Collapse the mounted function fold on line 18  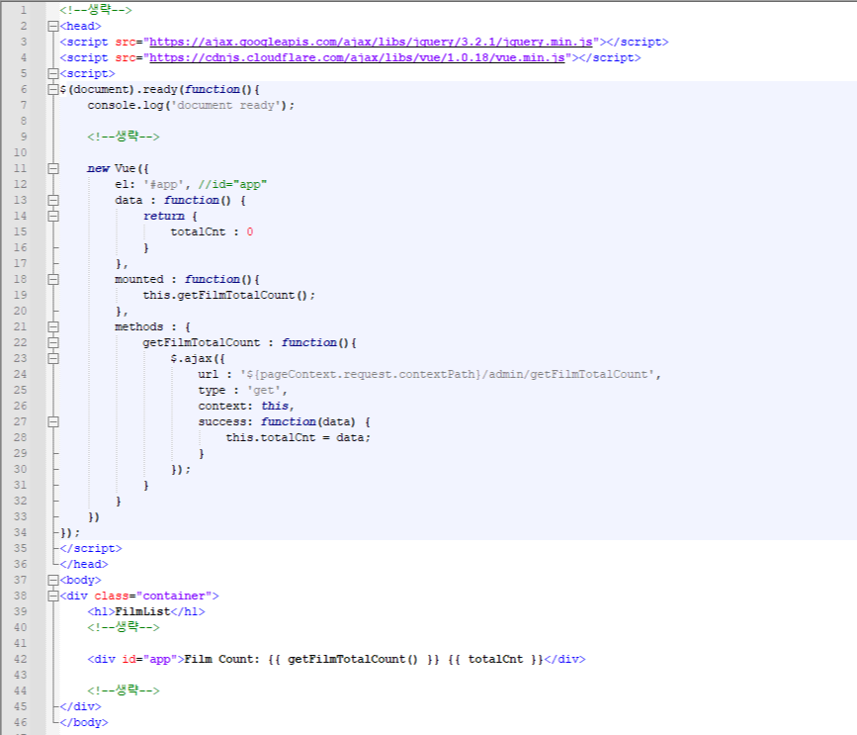(53, 279)
